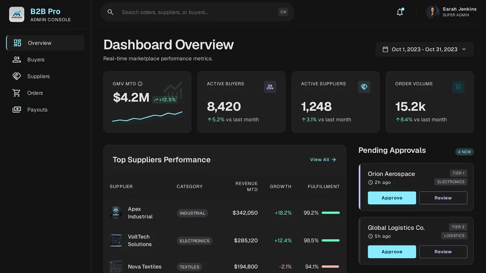Review Global Logistics Co. application
The image size is (486, 273).
[443, 252]
